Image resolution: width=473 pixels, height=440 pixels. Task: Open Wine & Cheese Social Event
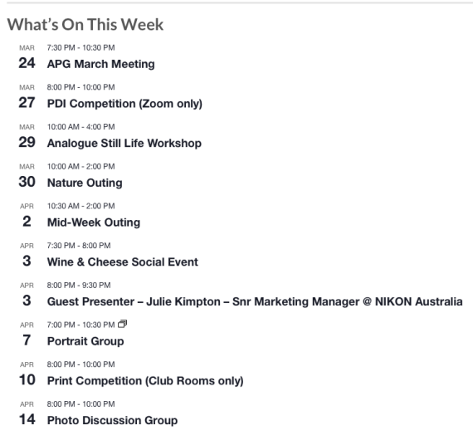(123, 262)
